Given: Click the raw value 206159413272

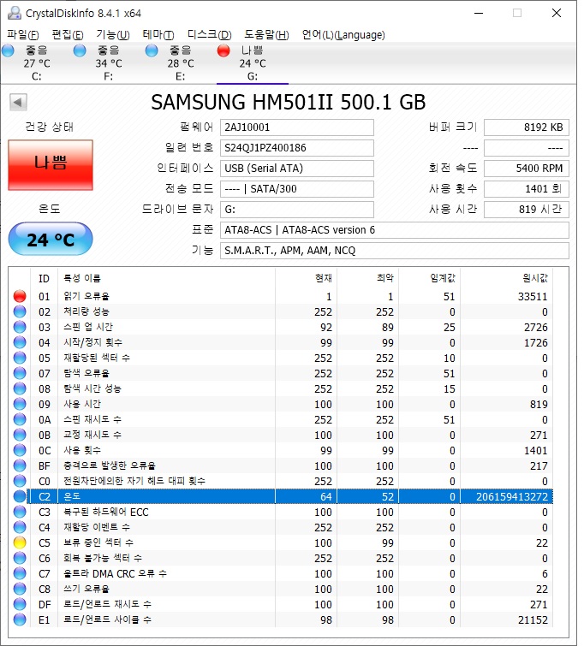Looking at the screenshot, I should click(x=512, y=496).
